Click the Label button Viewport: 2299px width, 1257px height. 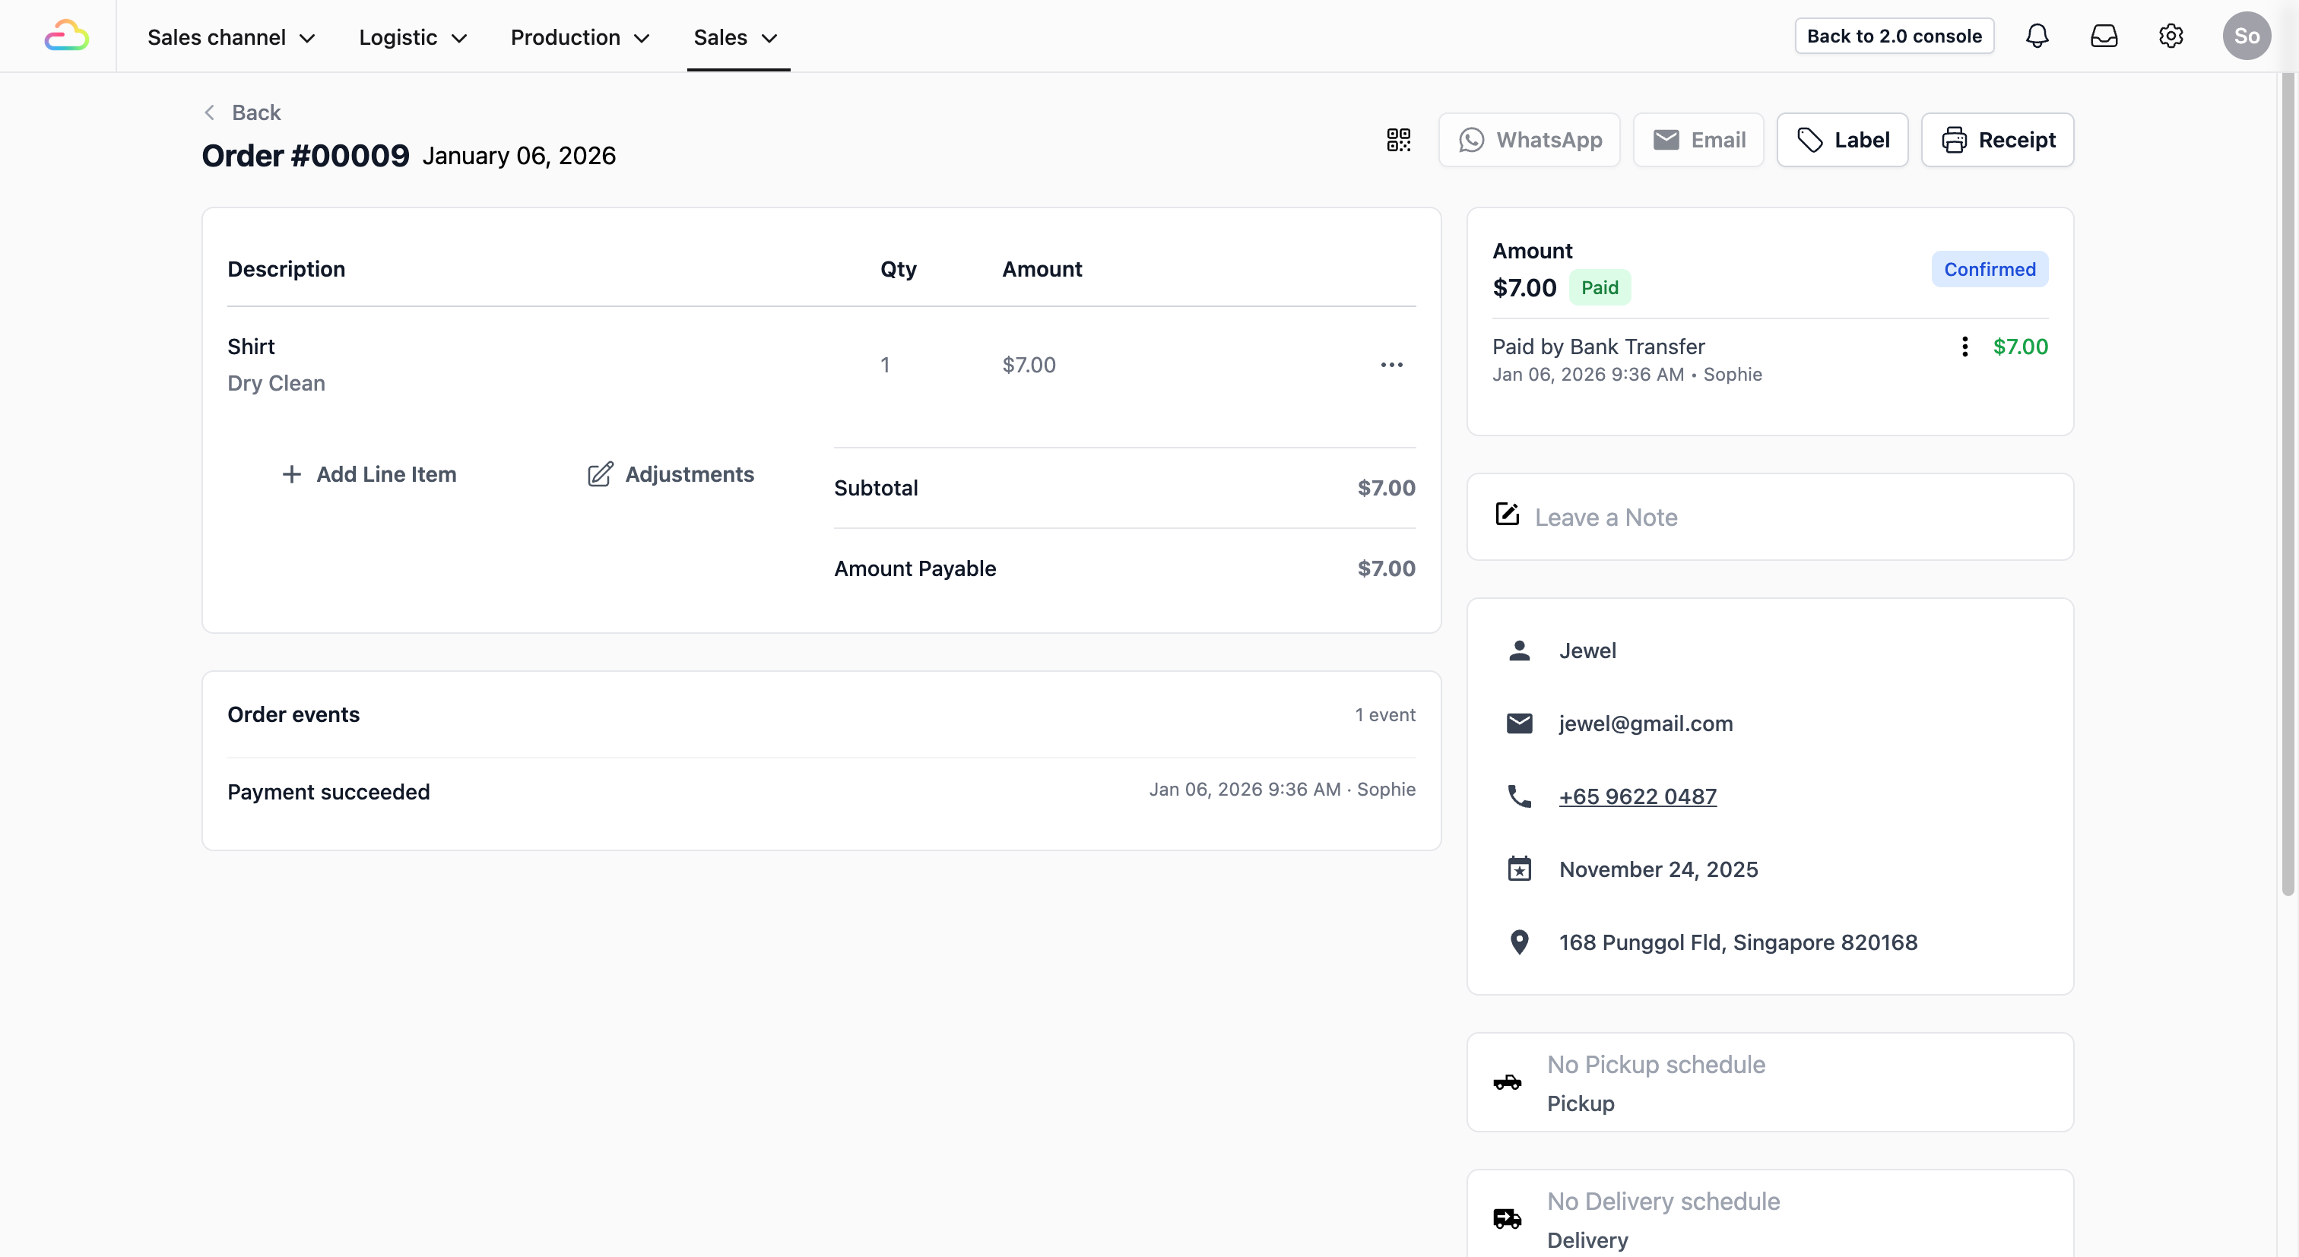point(1842,140)
